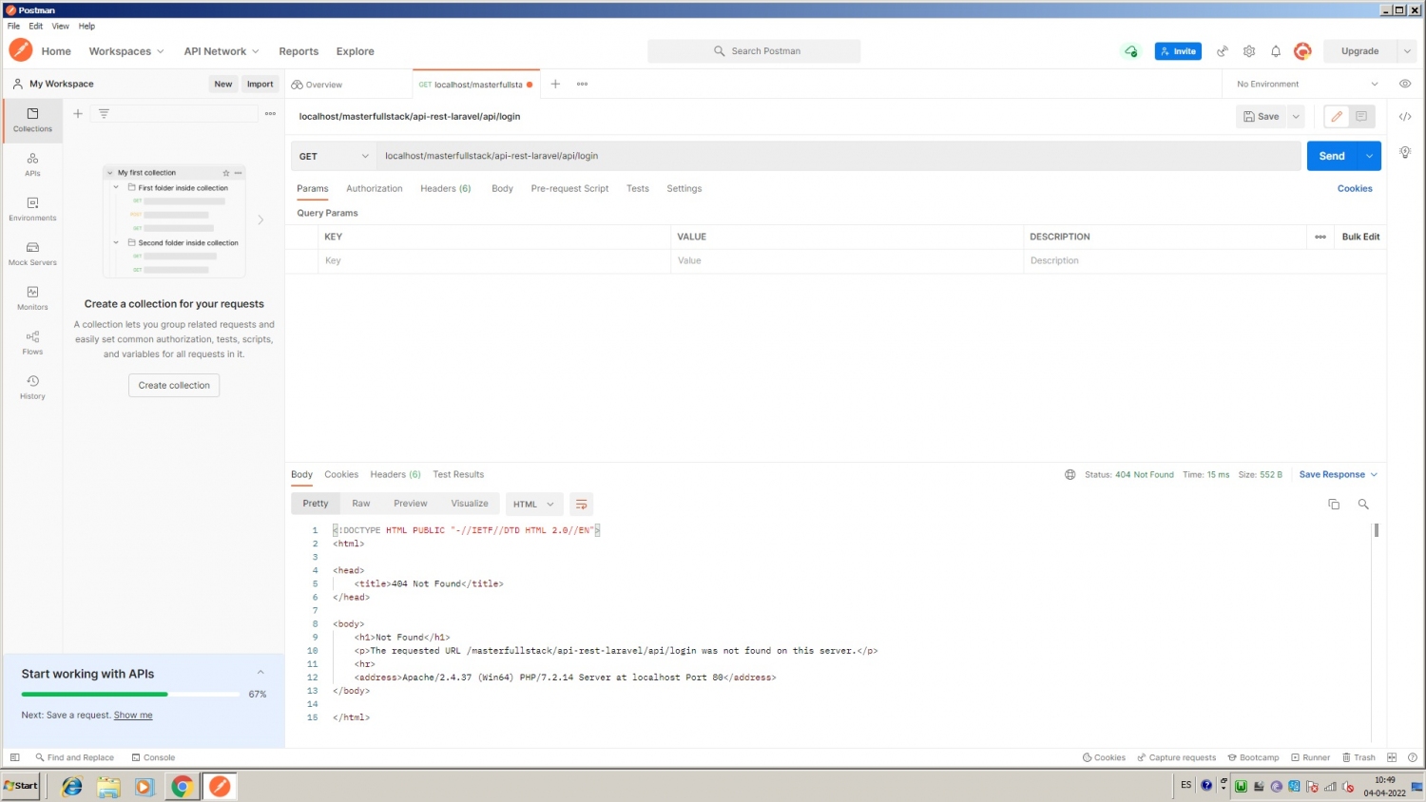Open the Settings gear icon
Viewport: 1426px width, 802px height.
[x=1249, y=51]
